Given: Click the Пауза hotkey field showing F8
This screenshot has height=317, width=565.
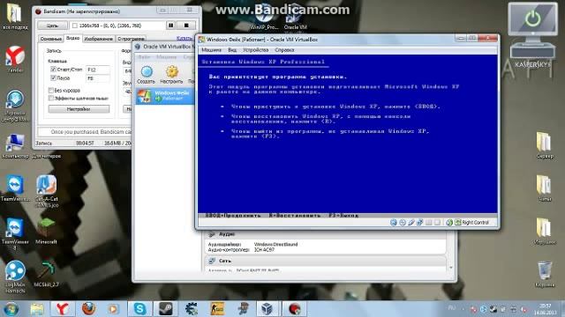Looking at the screenshot, I should 98,78.
